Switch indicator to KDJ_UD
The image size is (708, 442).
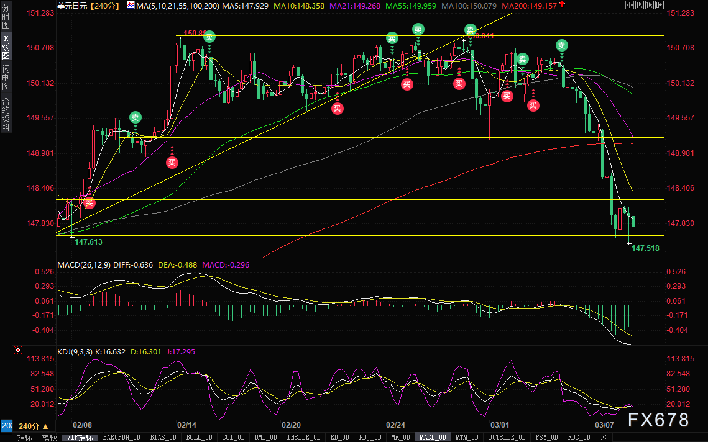click(370, 437)
